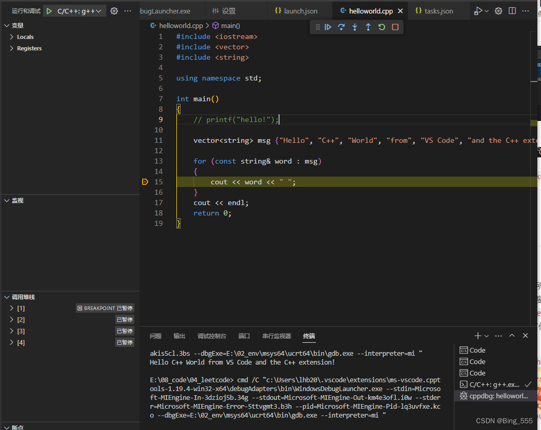Open the 问题 problems panel tab

pyautogui.click(x=156, y=336)
